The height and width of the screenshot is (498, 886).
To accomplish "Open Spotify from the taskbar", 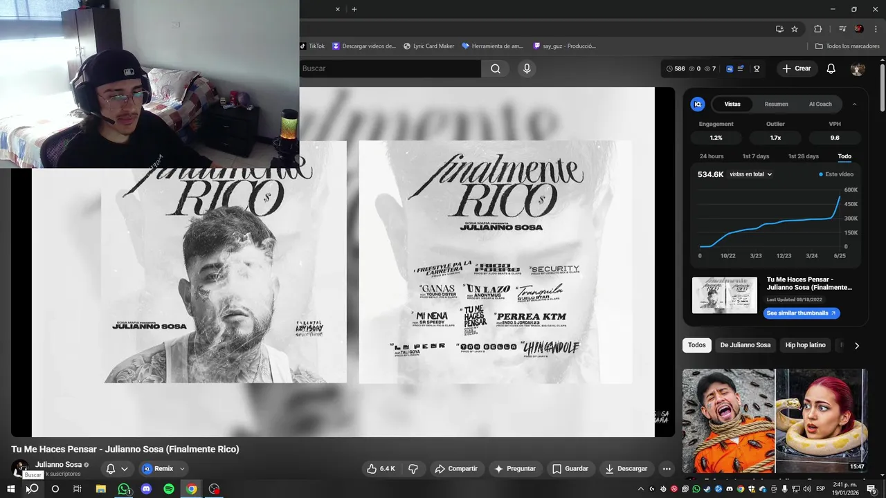I will (x=169, y=489).
